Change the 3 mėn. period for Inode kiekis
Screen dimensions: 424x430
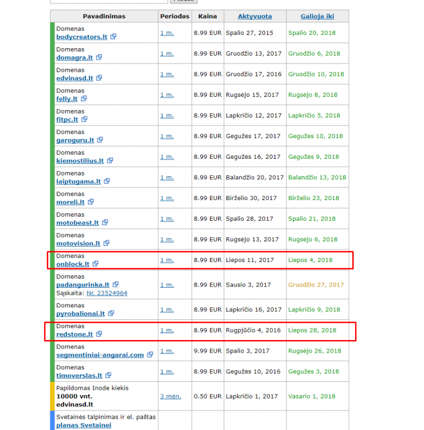tap(170, 396)
